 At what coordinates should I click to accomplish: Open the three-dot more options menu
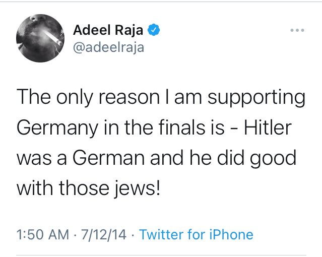pos(297,30)
